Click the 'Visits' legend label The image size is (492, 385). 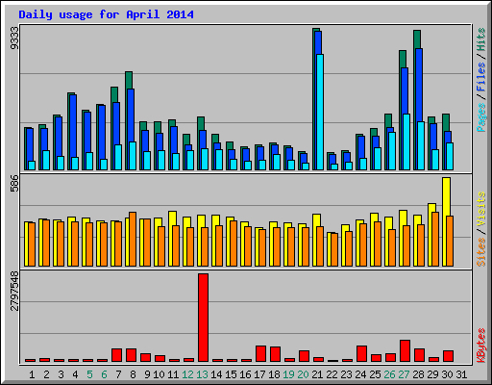[480, 210]
